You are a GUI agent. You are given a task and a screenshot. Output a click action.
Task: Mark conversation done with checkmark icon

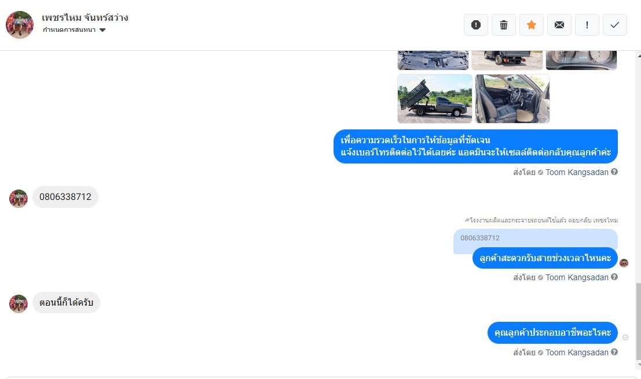pyautogui.click(x=615, y=25)
